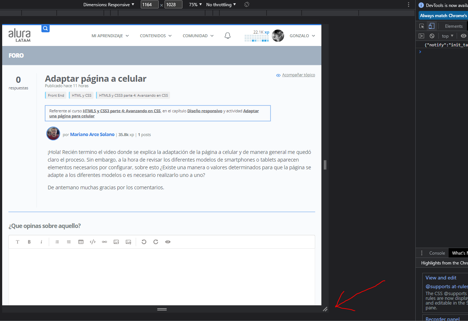Insert a bulleted list in editor
Screen dimensions: 468x321
[69, 242]
